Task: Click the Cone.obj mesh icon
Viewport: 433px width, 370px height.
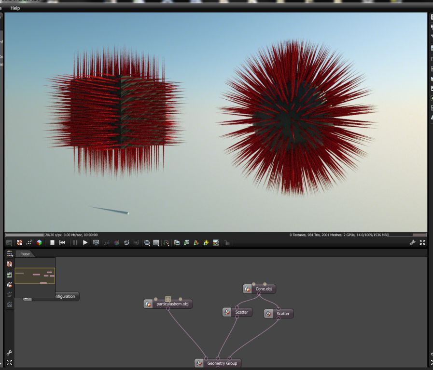Action: 248,289
